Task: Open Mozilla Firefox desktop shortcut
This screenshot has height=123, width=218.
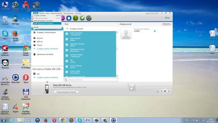Action: pos(15,36)
